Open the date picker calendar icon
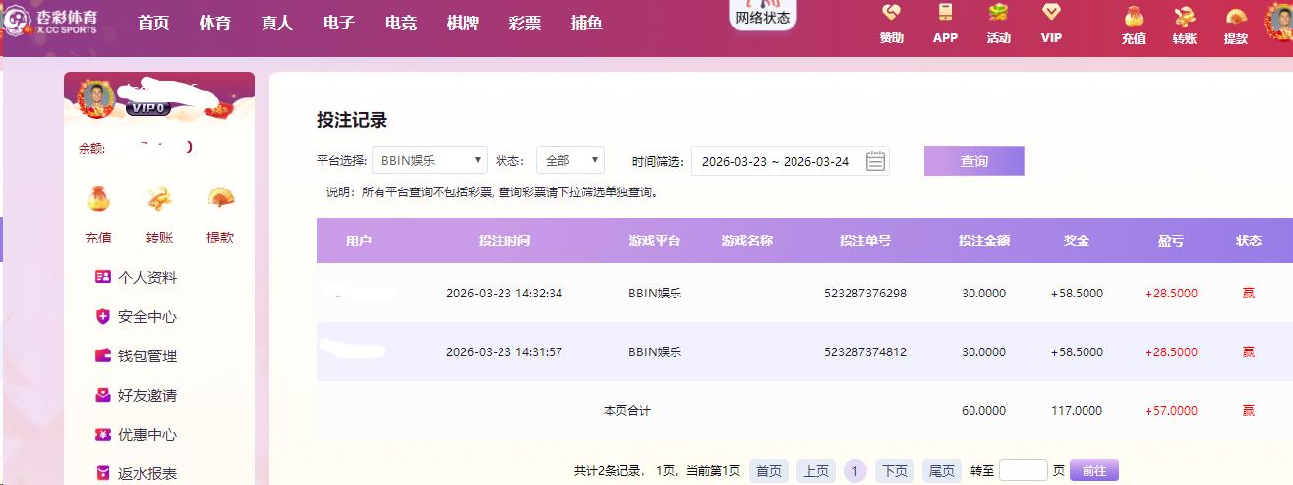1293x485 pixels. [875, 161]
